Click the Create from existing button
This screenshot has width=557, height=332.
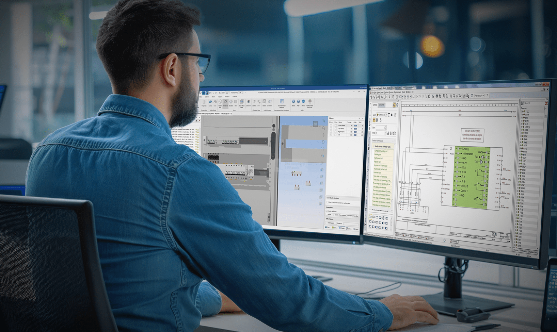click(340, 215)
